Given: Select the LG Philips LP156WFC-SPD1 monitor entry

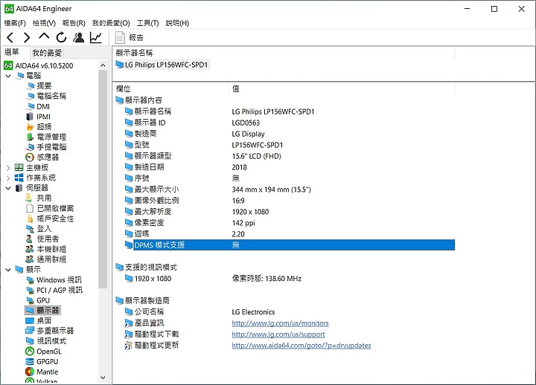Looking at the screenshot, I should point(162,65).
